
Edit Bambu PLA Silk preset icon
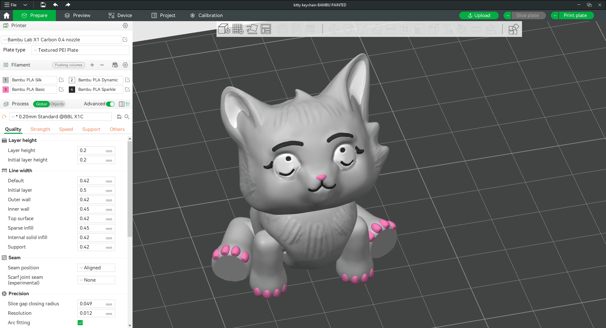click(61, 80)
